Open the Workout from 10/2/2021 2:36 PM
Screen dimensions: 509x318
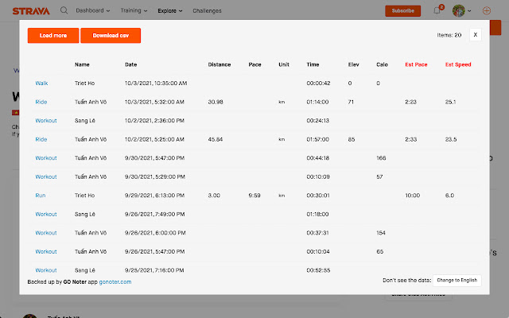[46, 120]
